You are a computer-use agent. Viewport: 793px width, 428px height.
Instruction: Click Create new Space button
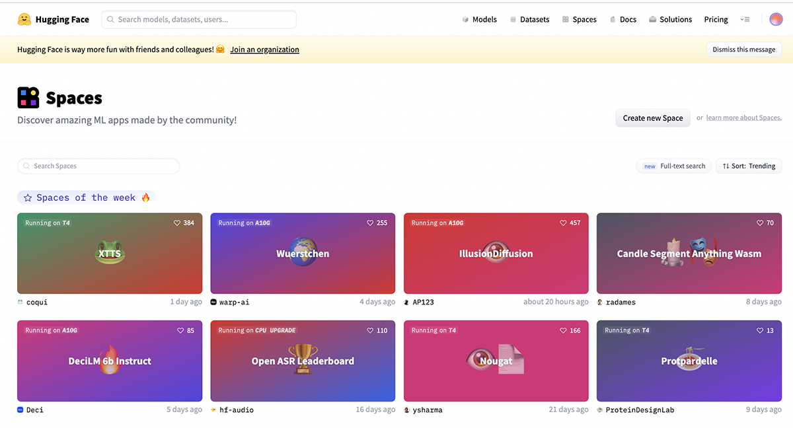click(x=653, y=118)
